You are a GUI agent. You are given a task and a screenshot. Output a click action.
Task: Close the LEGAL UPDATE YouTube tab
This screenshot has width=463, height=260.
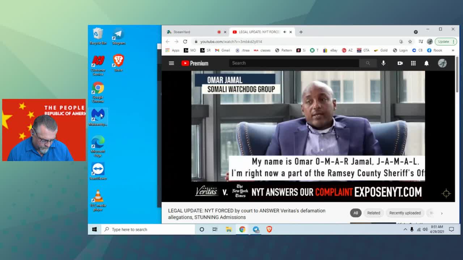pos(290,32)
